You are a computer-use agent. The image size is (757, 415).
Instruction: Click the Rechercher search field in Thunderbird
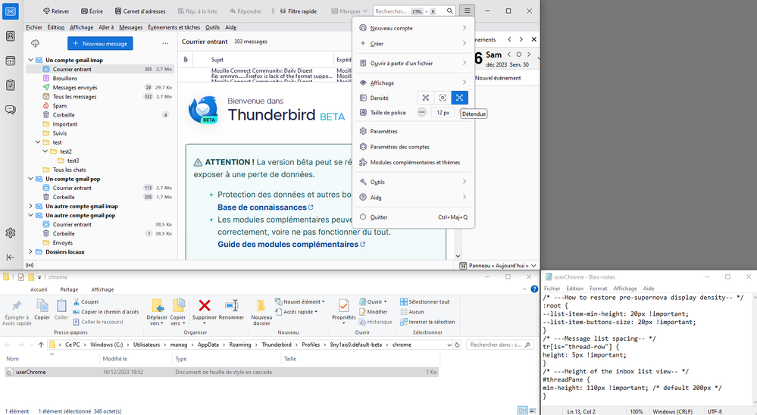coord(414,11)
